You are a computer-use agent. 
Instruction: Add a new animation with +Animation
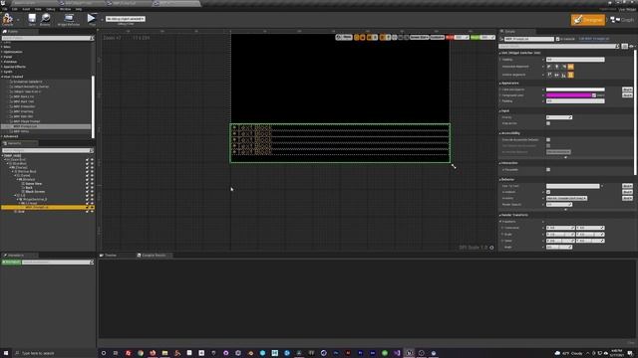tap(11, 263)
